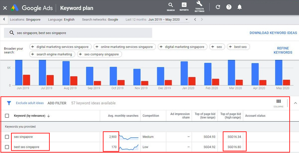Click the magnifier icon in keyword search box

(x=12, y=33)
